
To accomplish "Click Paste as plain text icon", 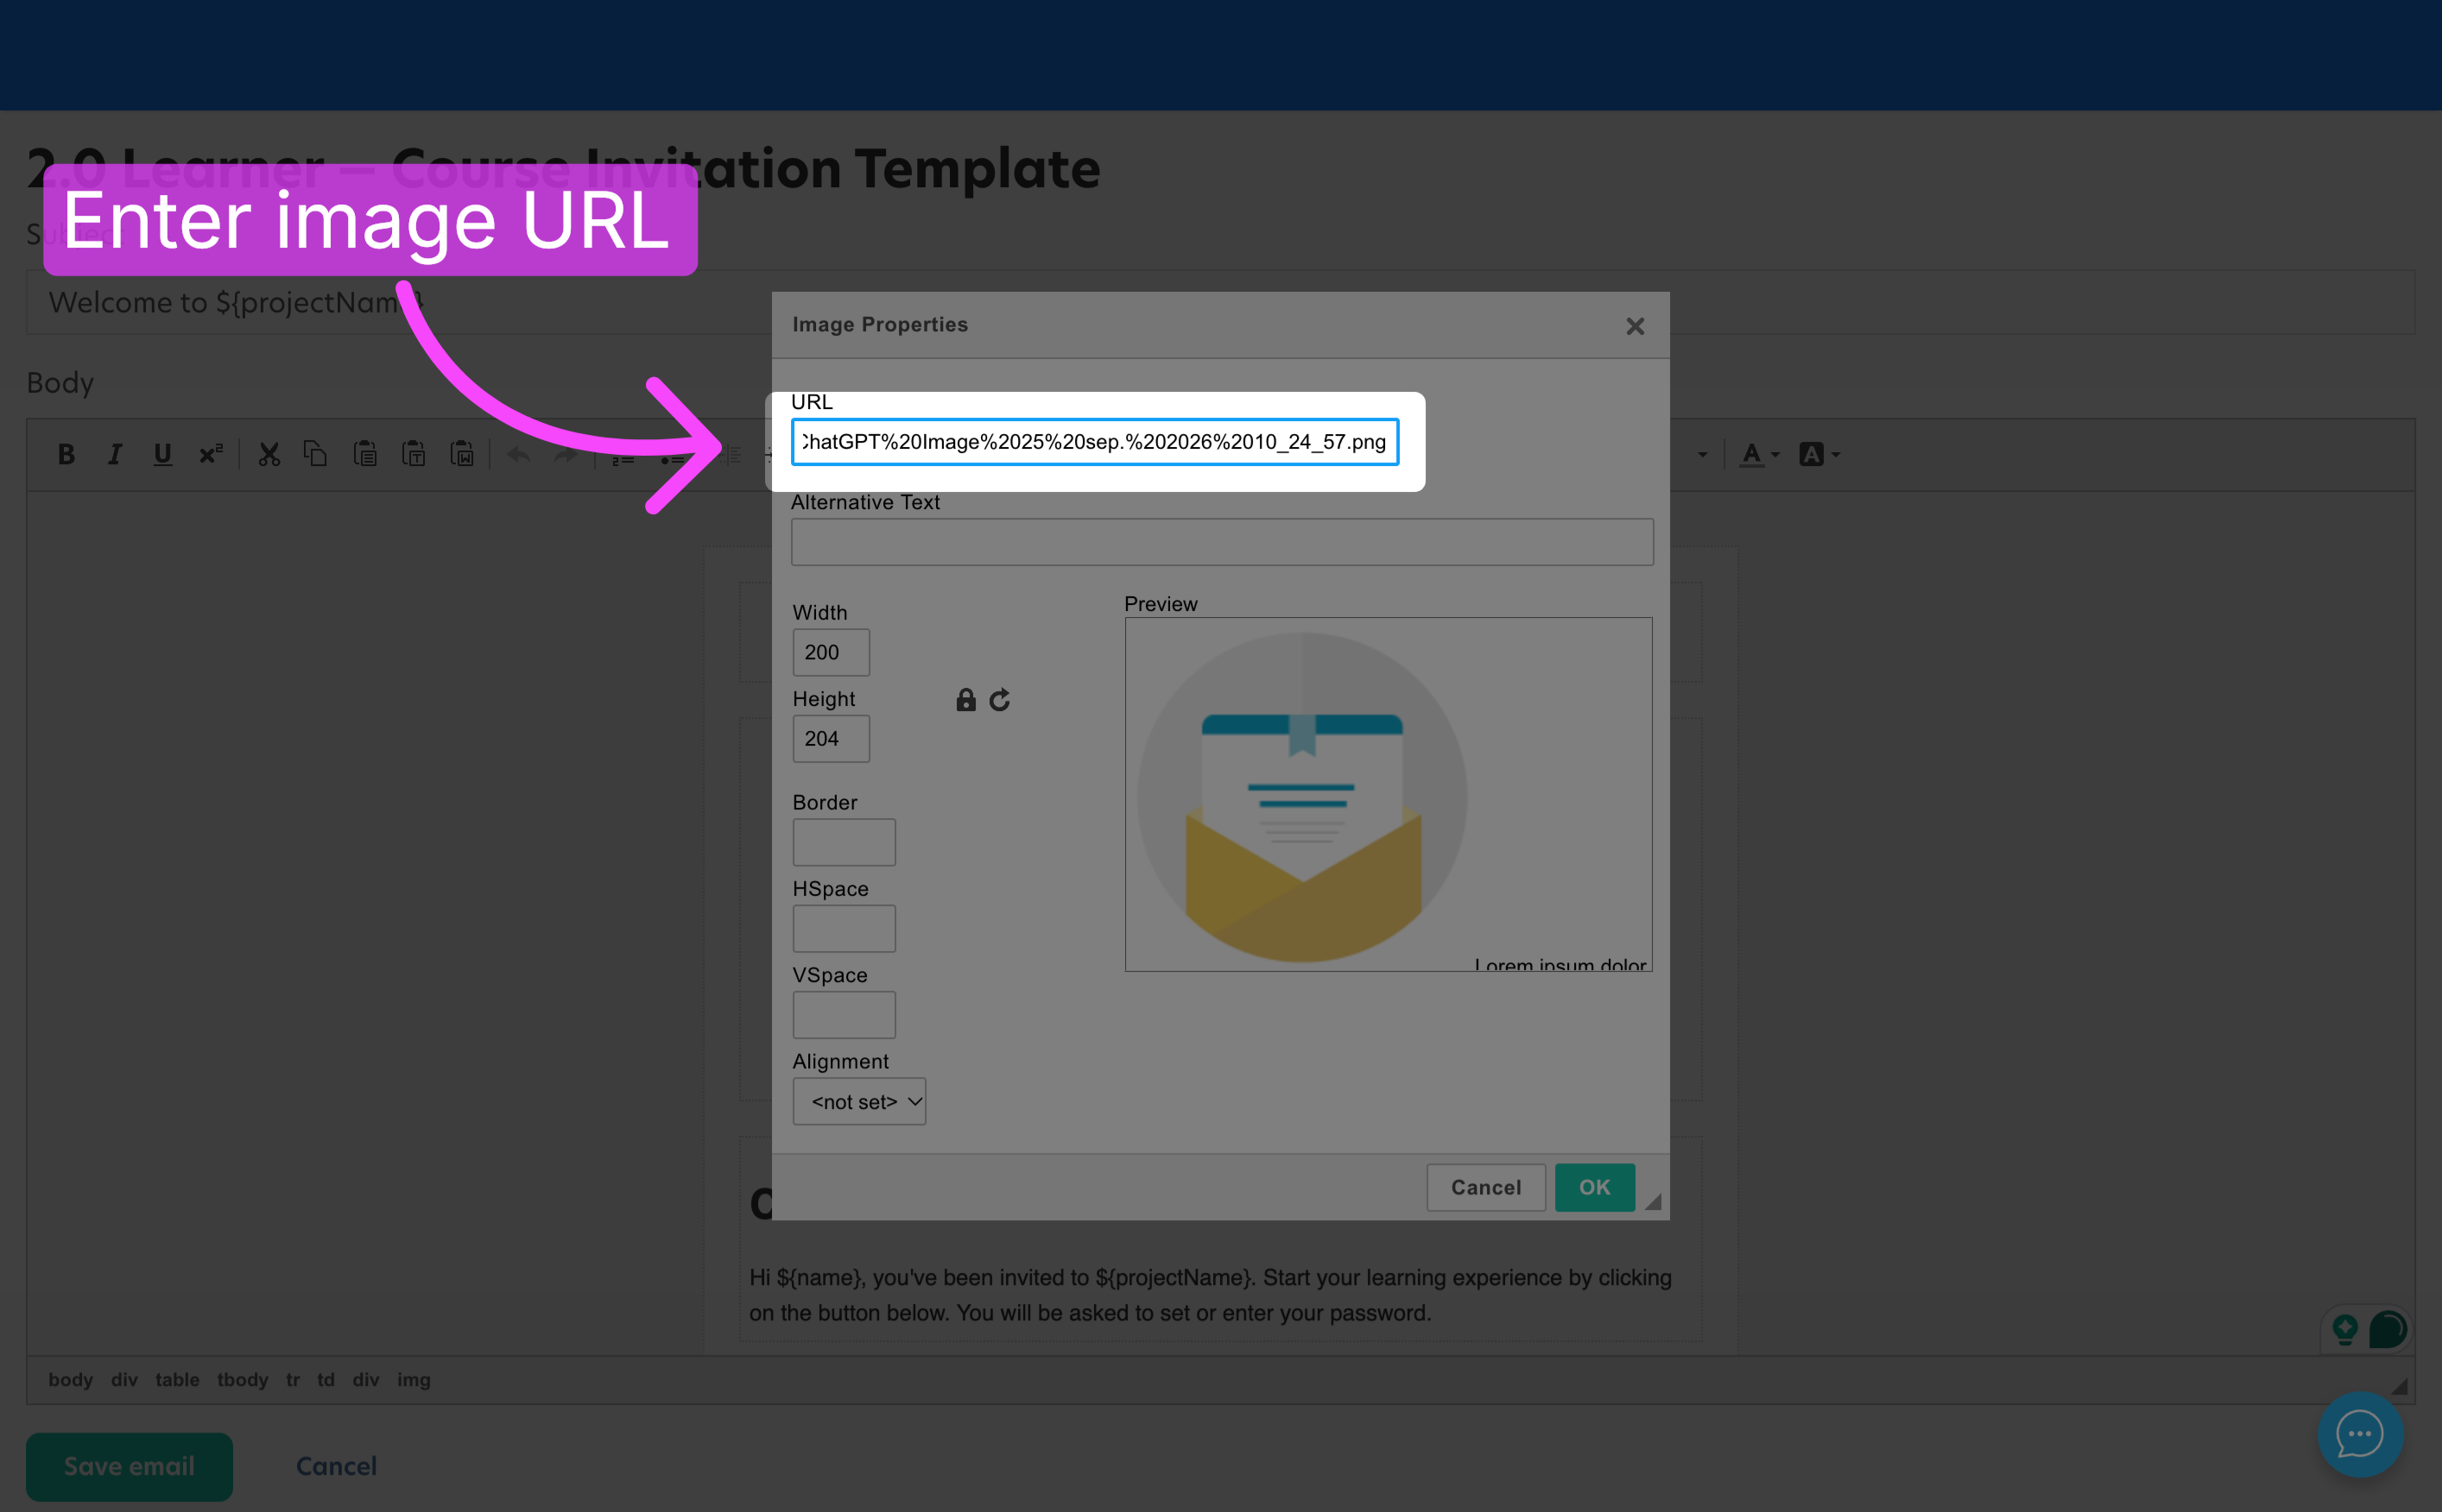I will 413,455.
